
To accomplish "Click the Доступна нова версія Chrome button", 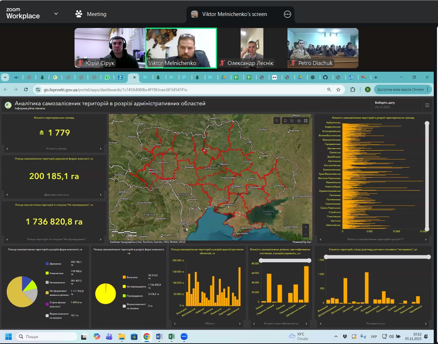I will click(x=400, y=90).
